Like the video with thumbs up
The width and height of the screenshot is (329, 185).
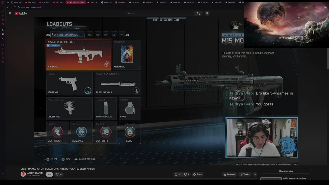(177, 174)
